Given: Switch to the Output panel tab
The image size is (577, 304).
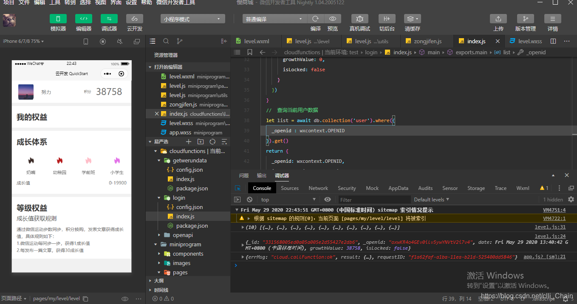Looking at the screenshot, I should point(262,176).
